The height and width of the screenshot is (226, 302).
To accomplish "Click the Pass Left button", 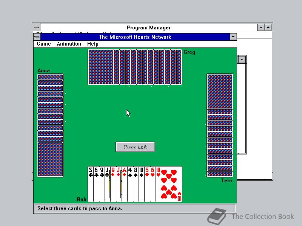I will [135, 147].
